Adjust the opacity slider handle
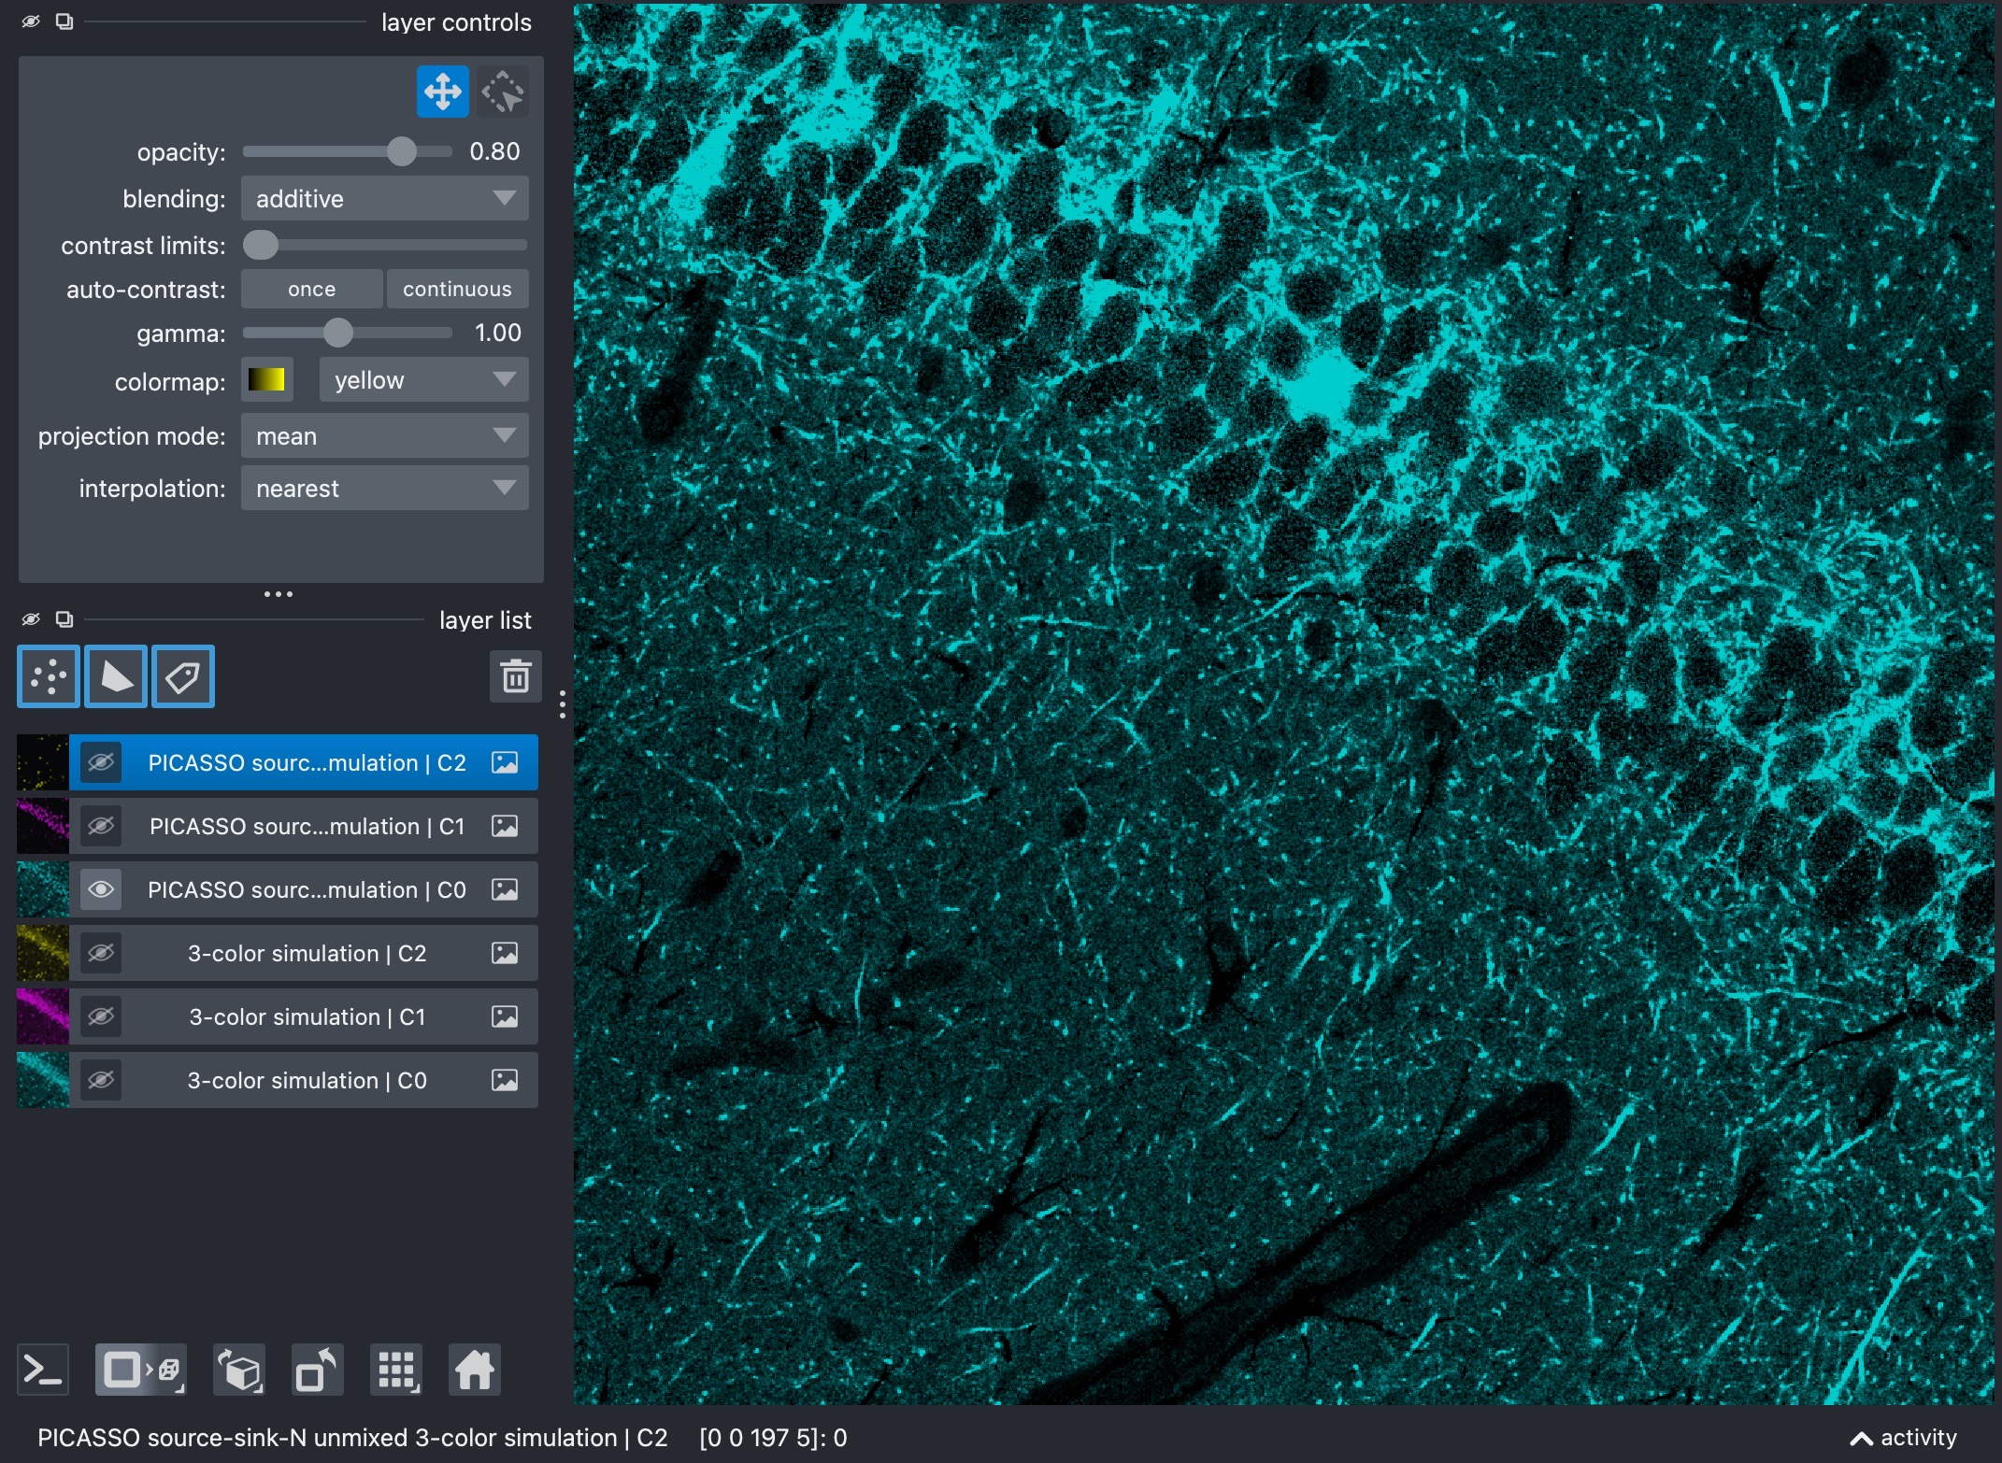The width and height of the screenshot is (2002, 1463). tap(402, 151)
